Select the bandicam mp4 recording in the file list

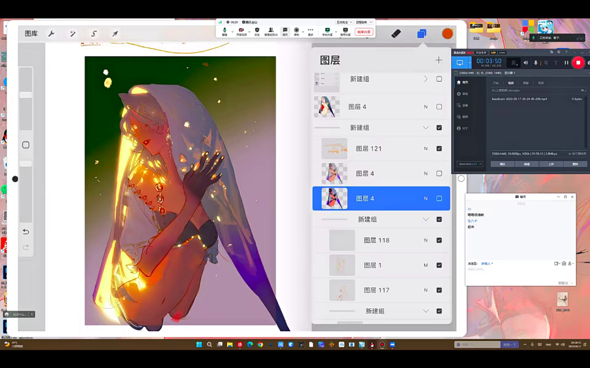point(519,99)
